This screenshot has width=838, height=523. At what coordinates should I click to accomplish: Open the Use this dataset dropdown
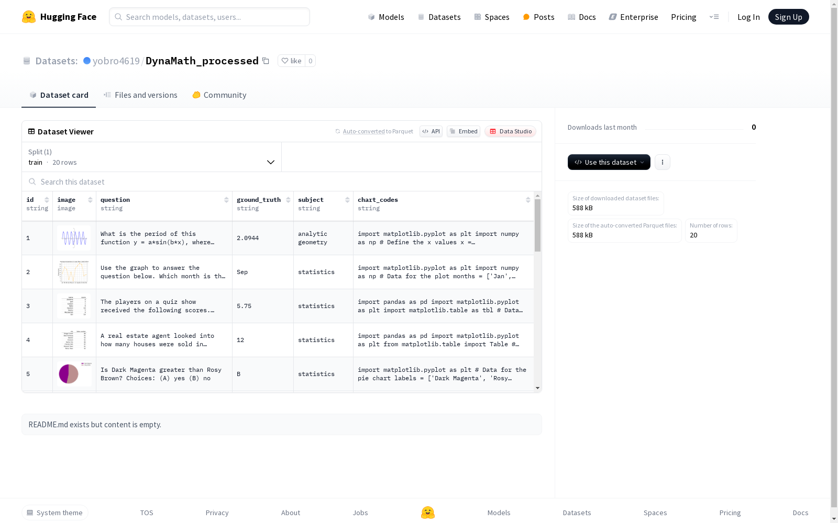pyautogui.click(x=609, y=162)
